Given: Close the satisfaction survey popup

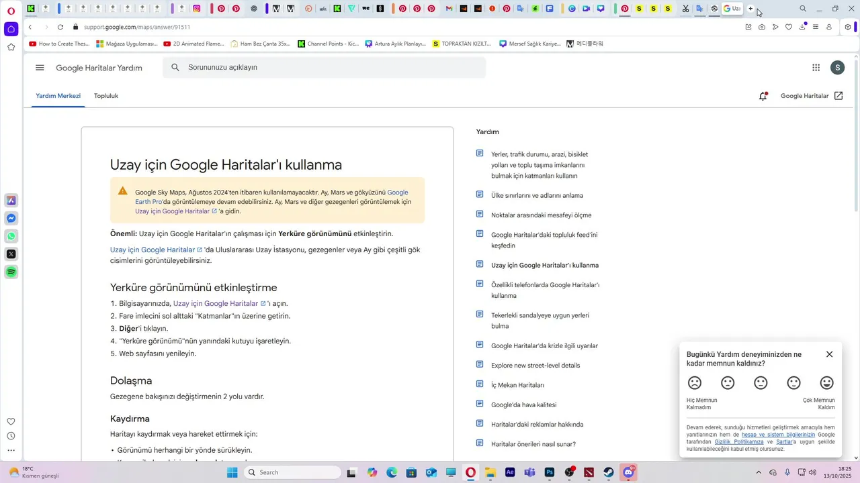Looking at the screenshot, I should click(x=829, y=354).
